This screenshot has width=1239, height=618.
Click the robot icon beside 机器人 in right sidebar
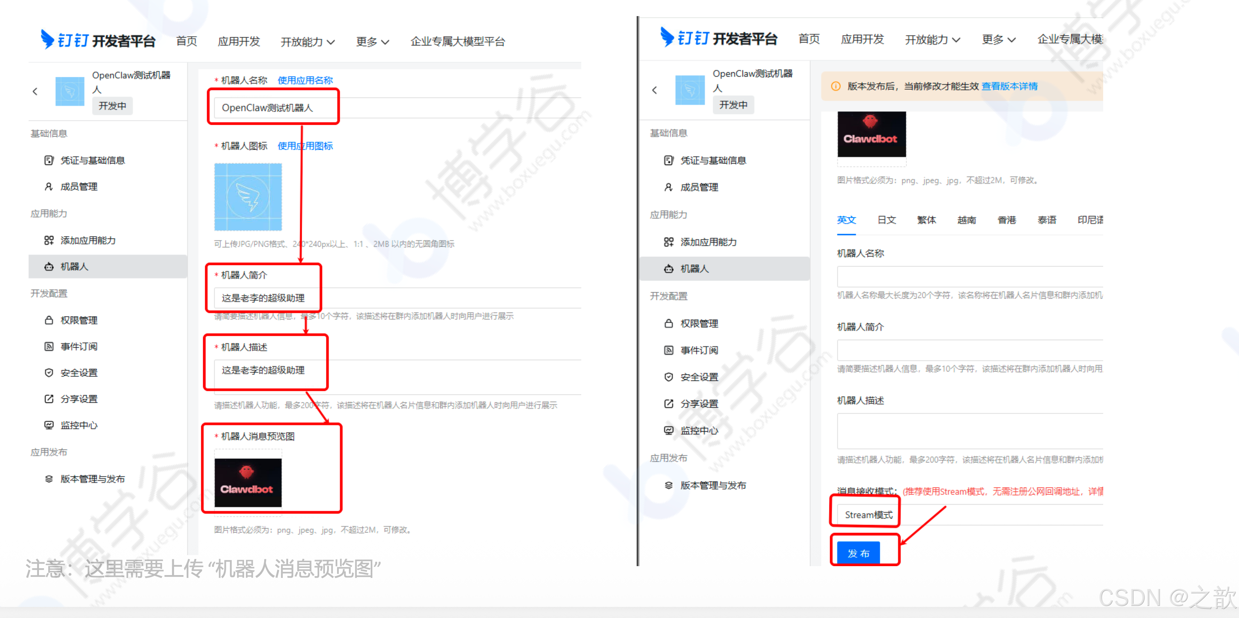668,269
